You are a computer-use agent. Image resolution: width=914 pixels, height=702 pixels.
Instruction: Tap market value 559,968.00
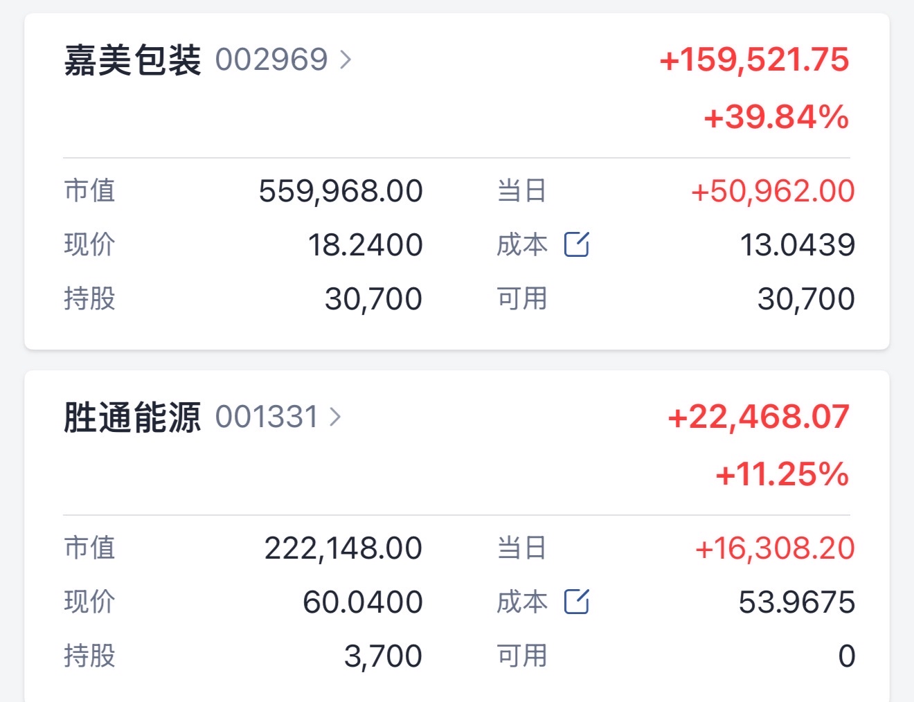pyautogui.click(x=341, y=191)
